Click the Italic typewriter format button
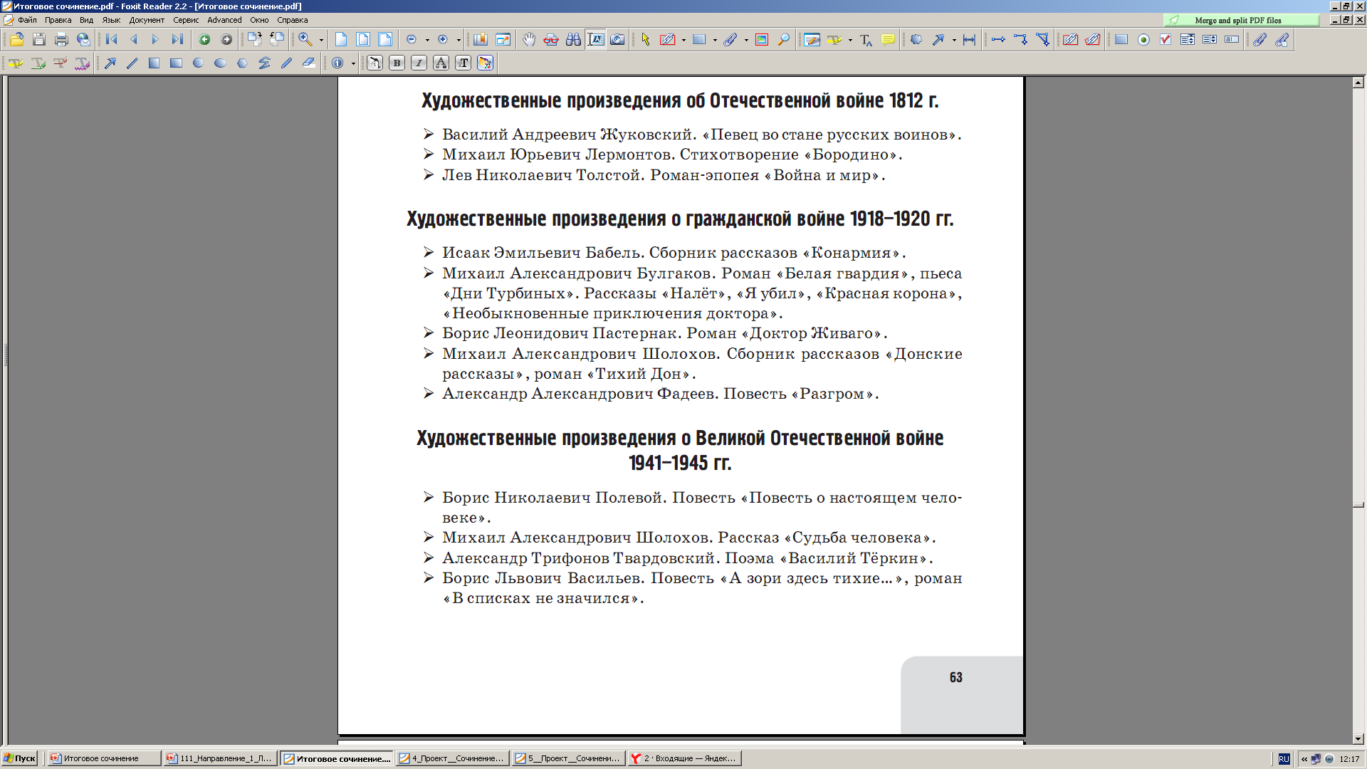Image resolution: width=1367 pixels, height=769 pixels. [419, 63]
